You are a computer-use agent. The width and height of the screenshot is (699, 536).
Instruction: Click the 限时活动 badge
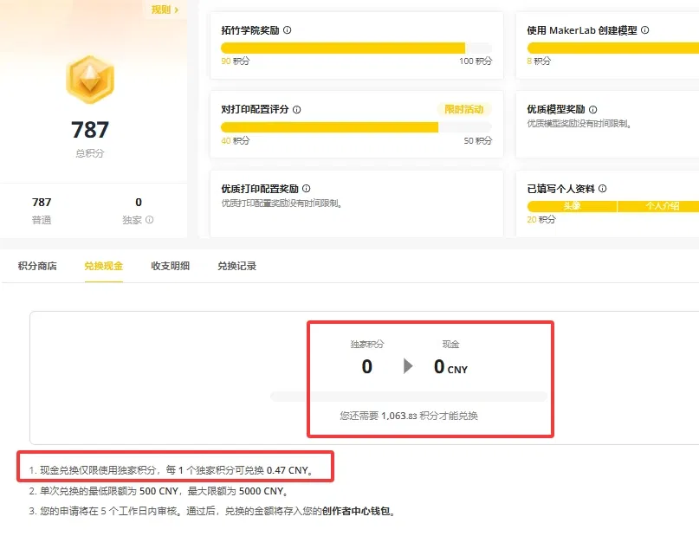tap(463, 110)
